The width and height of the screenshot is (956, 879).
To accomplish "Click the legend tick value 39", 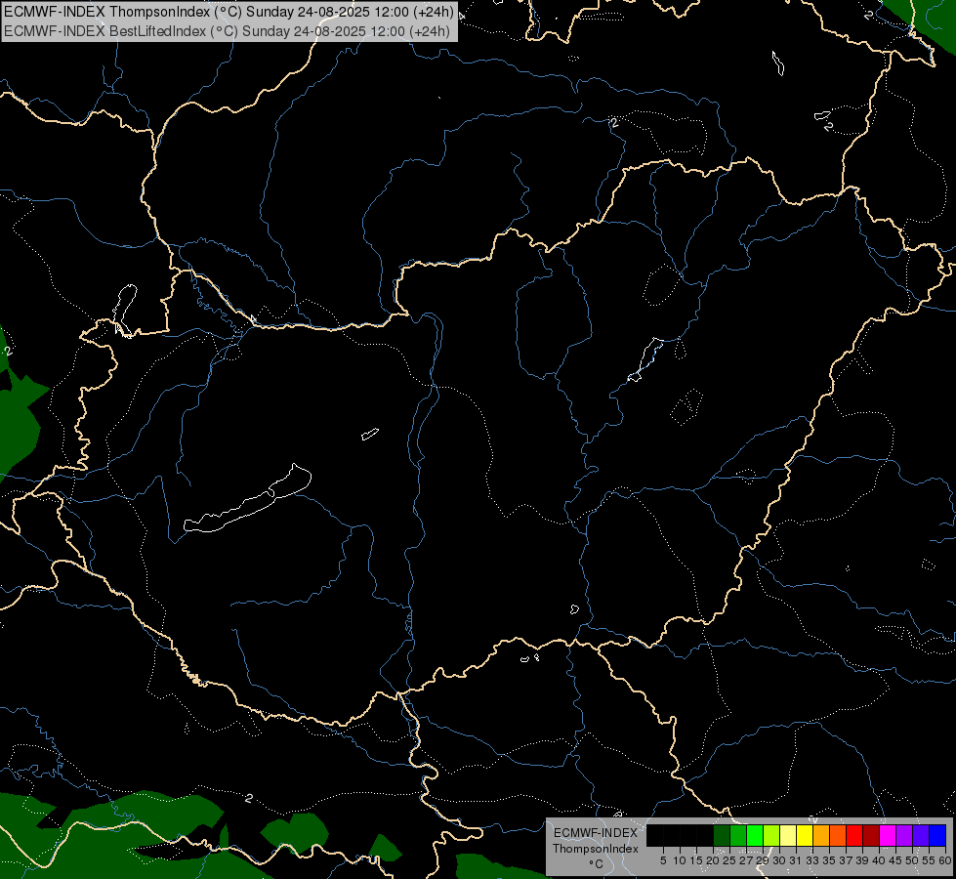I will [x=862, y=860].
